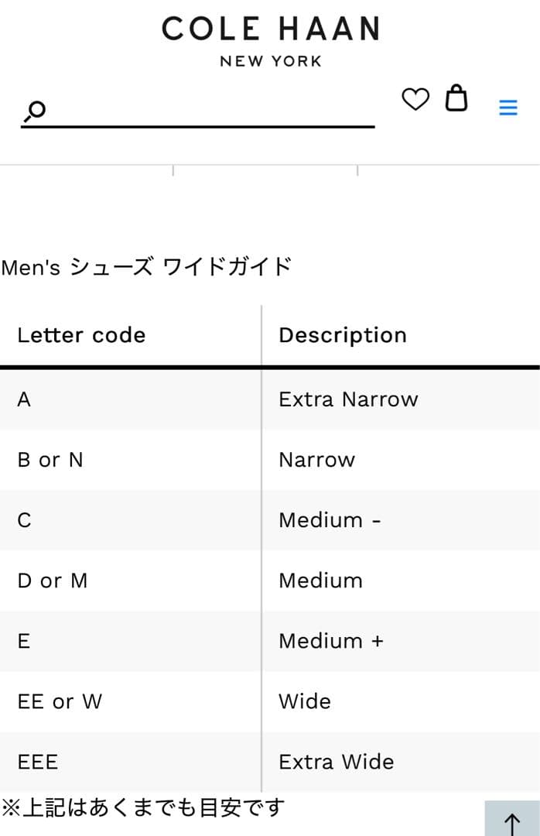Viewport: 540px width, 836px height.
Task: Click the Medium + description cell
Action: tap(330, 641)
